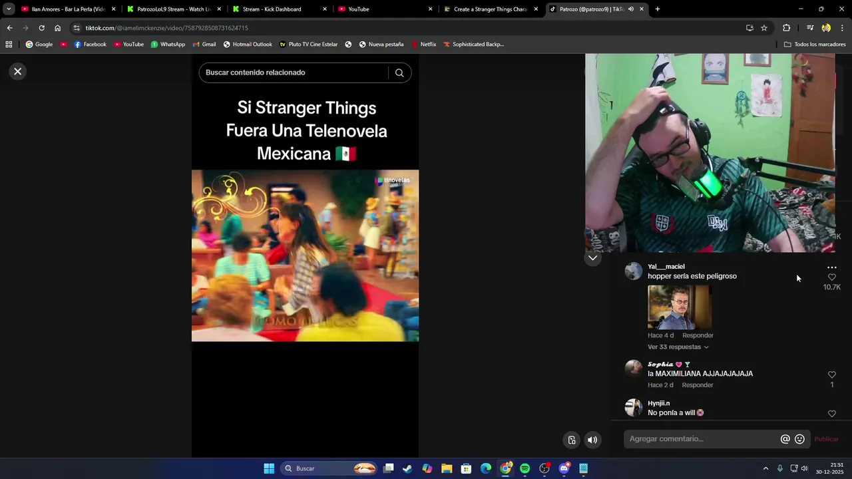Go back in browser history

(x=9, y=28)
